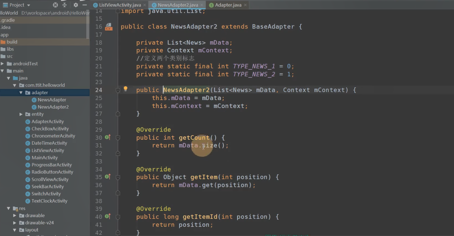Expand the entity package arrow
The height and width of the screenshot is (236, 454).
click(21, 114)
